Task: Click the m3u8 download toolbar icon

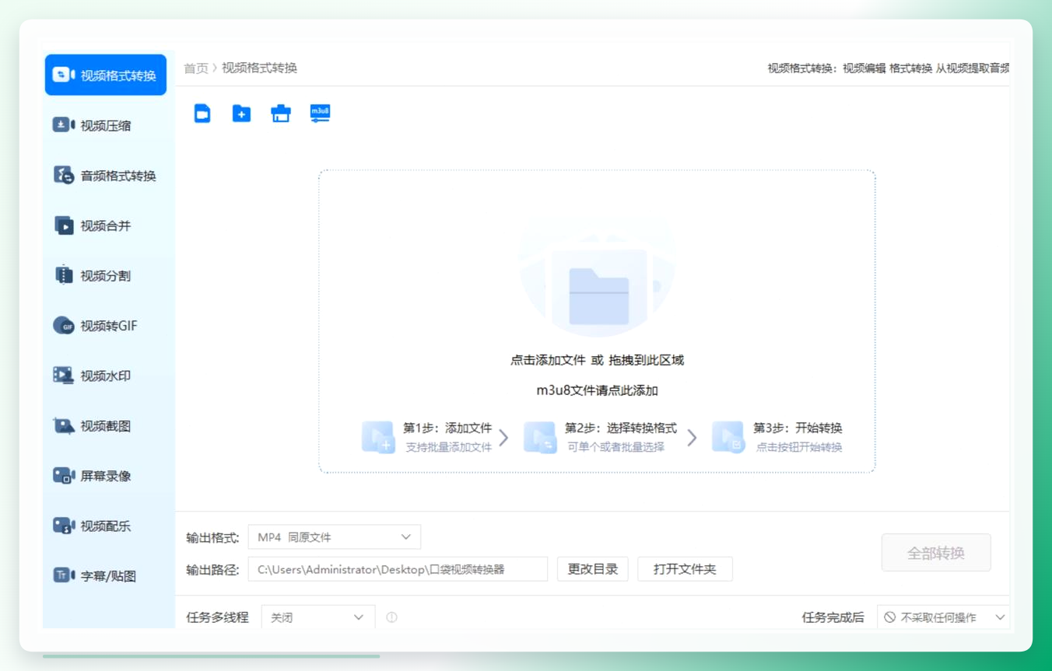Action: pos(320,114)
